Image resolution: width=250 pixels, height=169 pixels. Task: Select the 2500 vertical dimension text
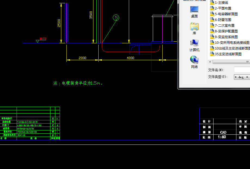coord(59,23)
